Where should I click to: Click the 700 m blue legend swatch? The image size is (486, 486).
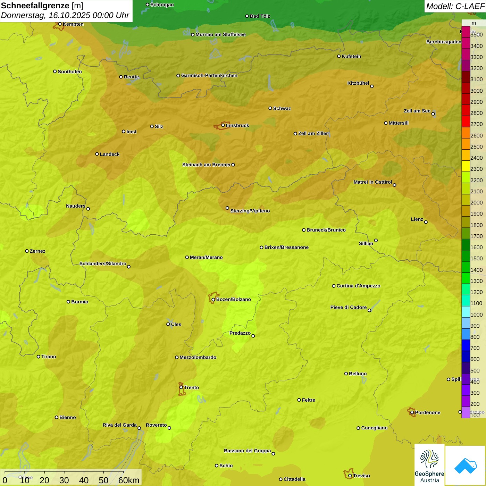tap(466, 345)
